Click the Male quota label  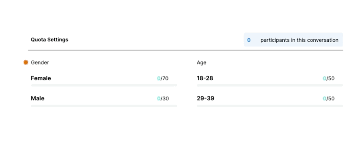38,98
